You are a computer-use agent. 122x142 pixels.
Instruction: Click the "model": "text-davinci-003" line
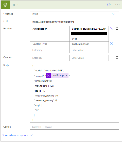coord(49,71)
